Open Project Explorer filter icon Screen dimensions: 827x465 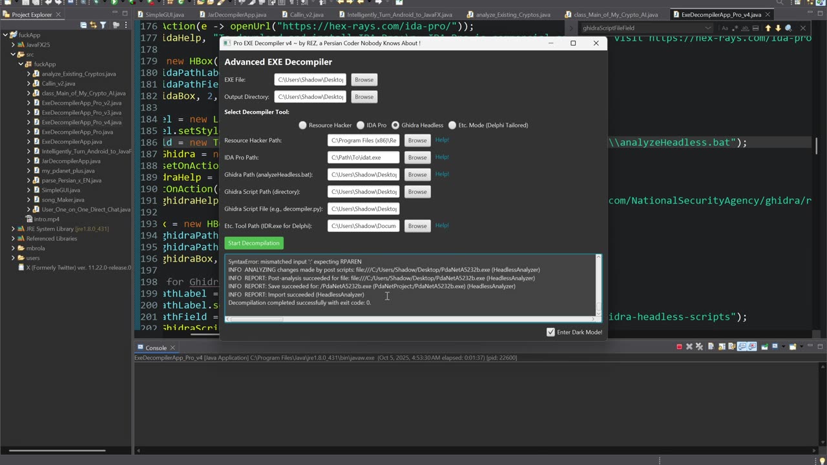click(103, 25)
